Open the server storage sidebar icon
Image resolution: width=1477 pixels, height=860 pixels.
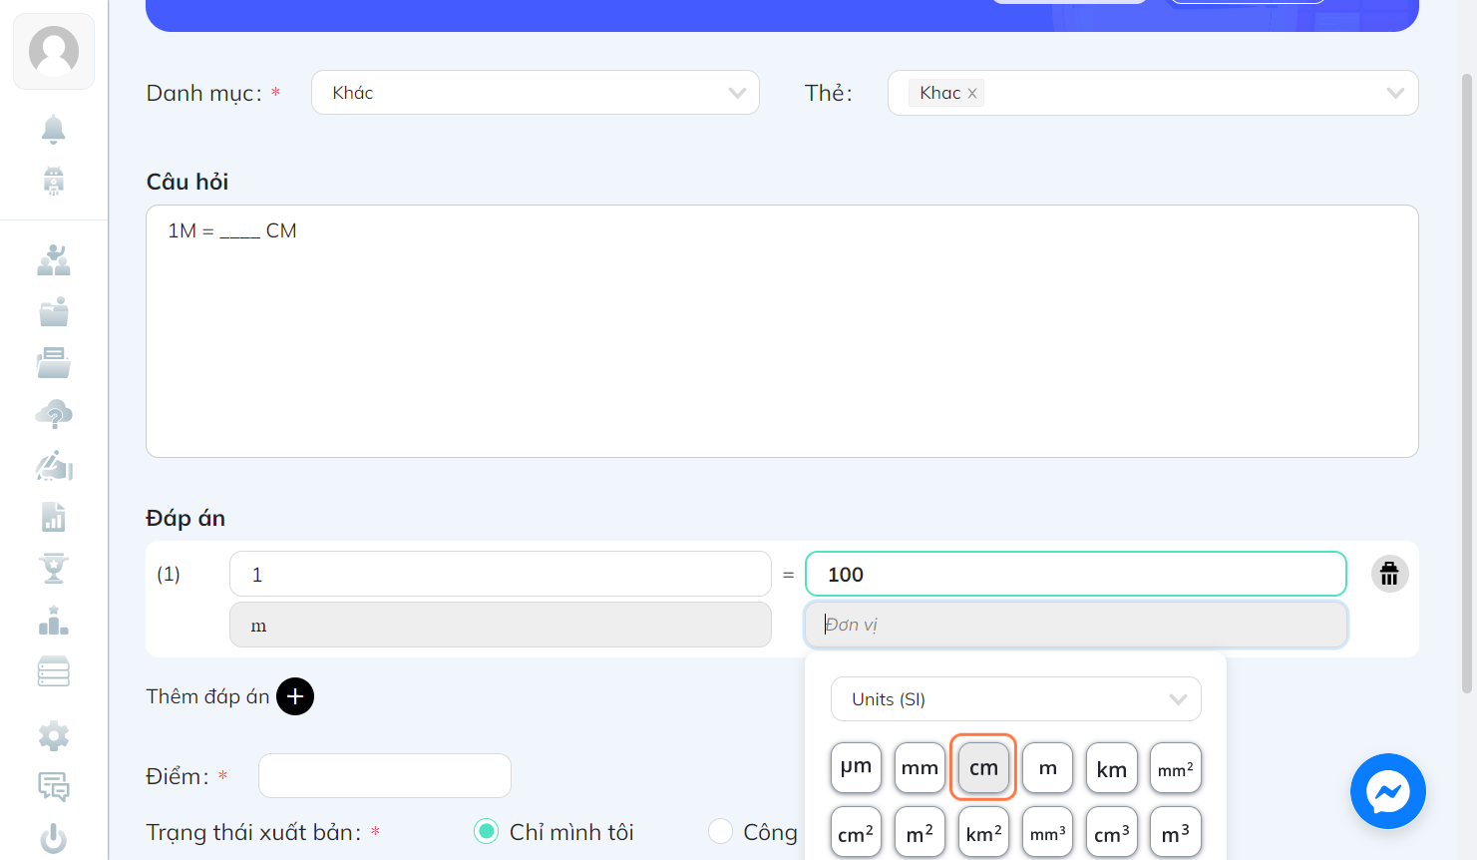click(54, 671)
